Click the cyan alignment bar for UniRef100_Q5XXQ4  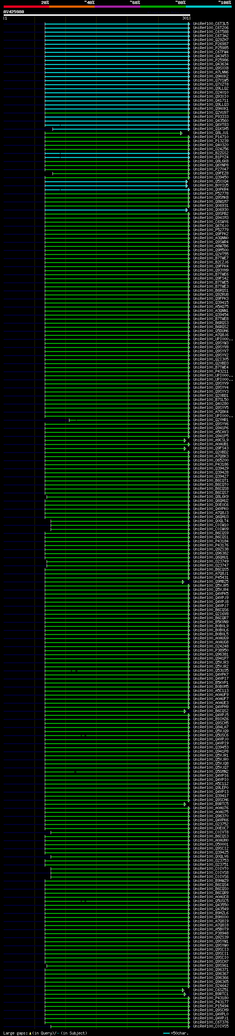click(x=116, y=182)
